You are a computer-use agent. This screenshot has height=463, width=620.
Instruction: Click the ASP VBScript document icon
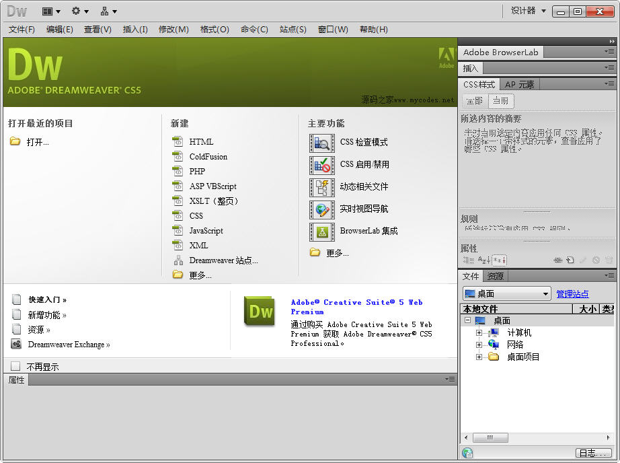point(178,186)
